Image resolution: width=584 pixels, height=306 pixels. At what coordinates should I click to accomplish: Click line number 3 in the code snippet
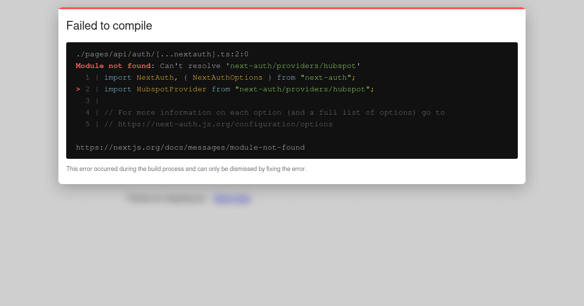point(88,101)
